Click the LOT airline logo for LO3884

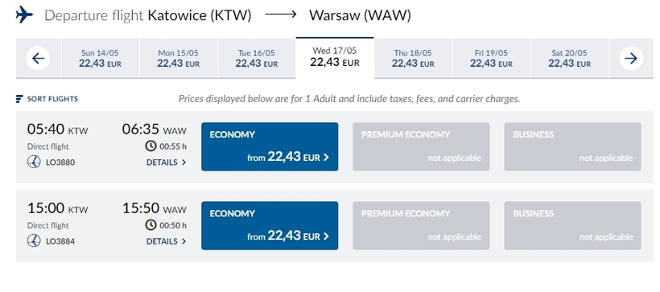coord(34,241)
